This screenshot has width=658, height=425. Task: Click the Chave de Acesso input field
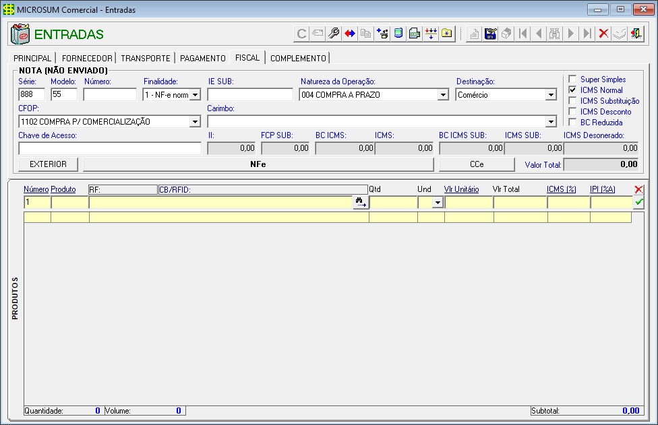[x=110, y=148]
